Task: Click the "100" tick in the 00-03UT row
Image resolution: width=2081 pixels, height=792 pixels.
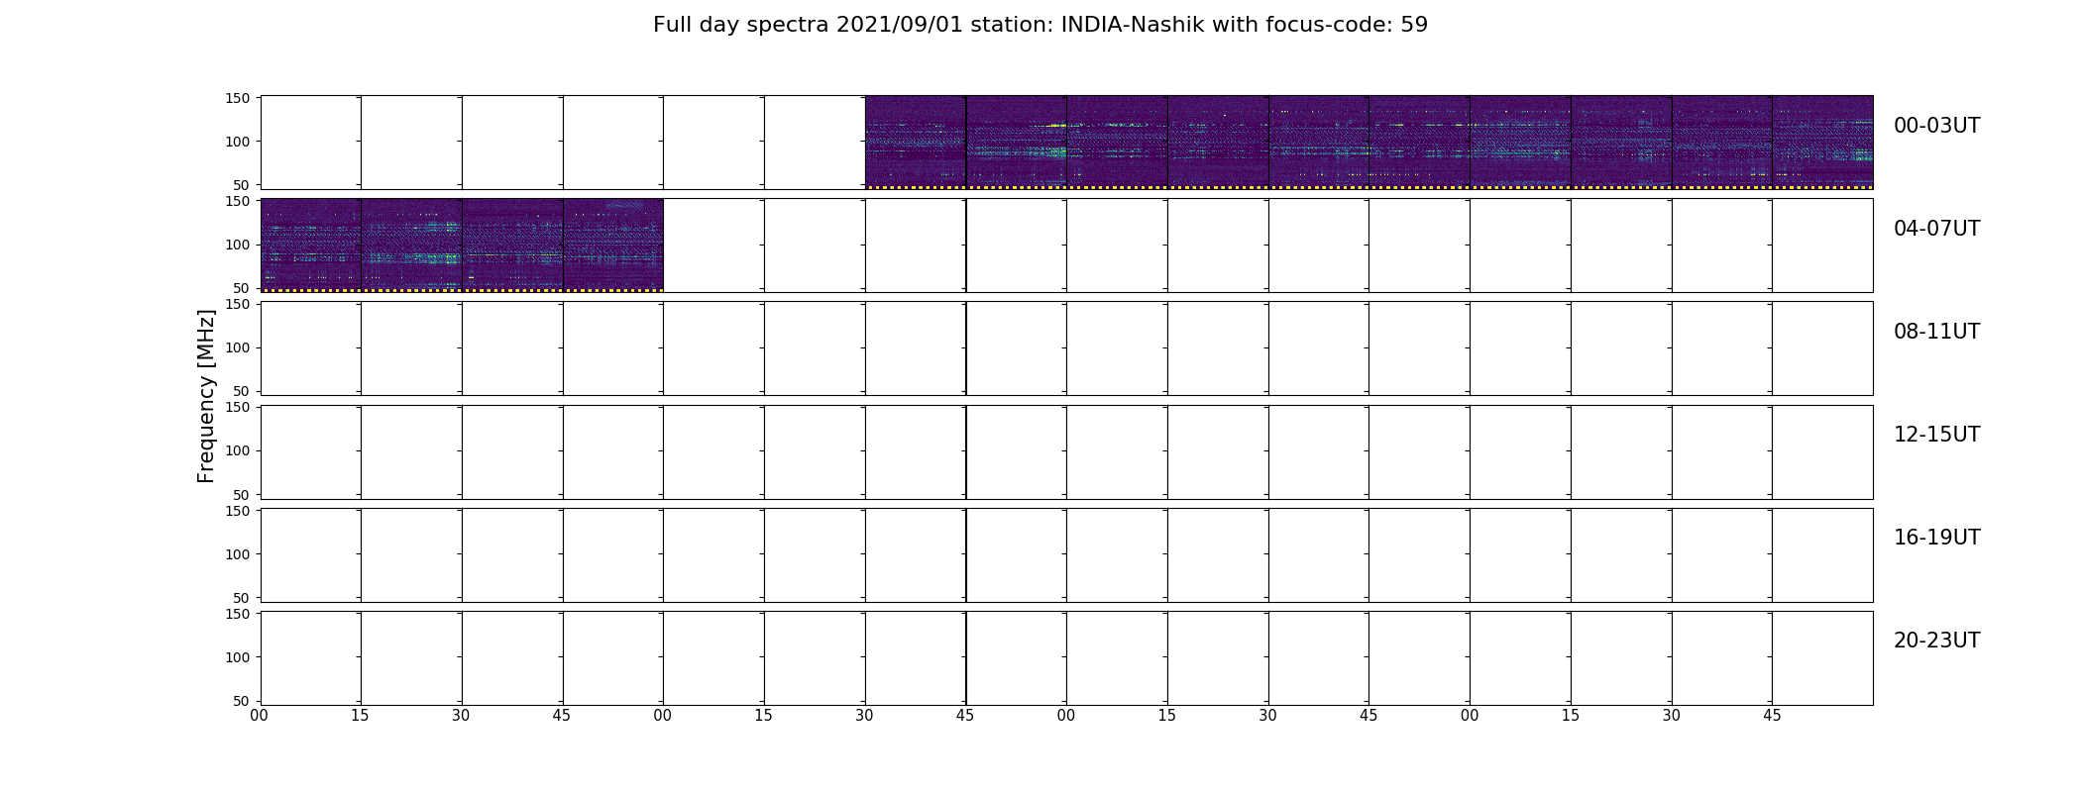Action: [x=238, y=142]
